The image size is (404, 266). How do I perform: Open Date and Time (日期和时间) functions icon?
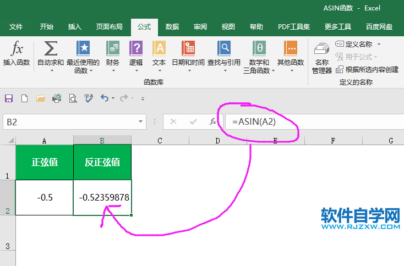click(188, 48)
